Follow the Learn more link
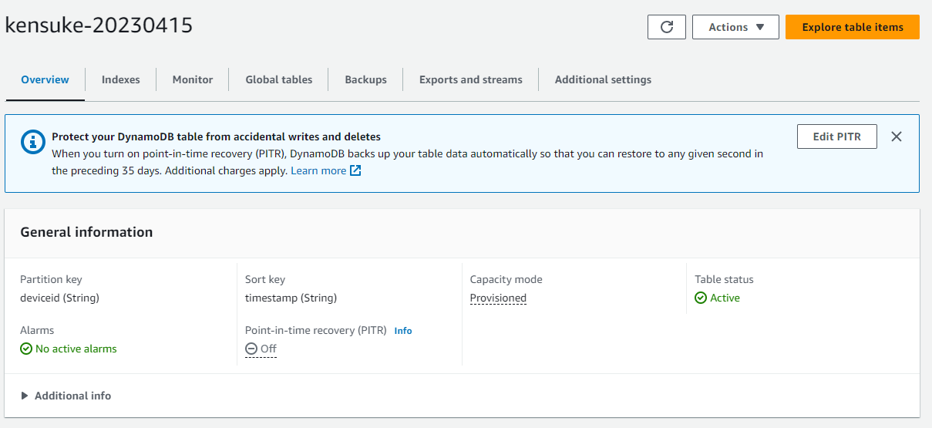Screen dimensions: 932x428 [x=318, y=171]
